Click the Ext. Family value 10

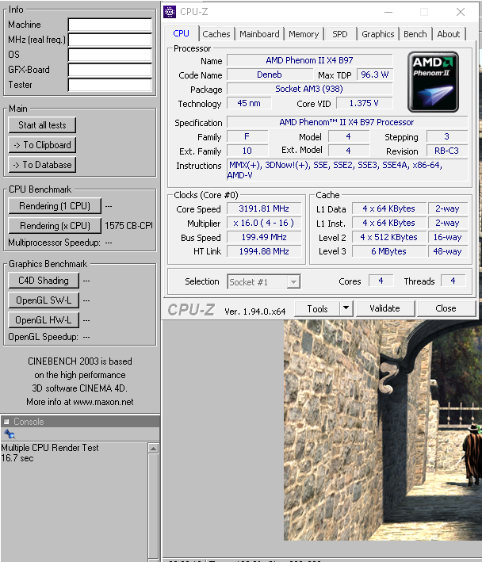click(x=247, y=151)
